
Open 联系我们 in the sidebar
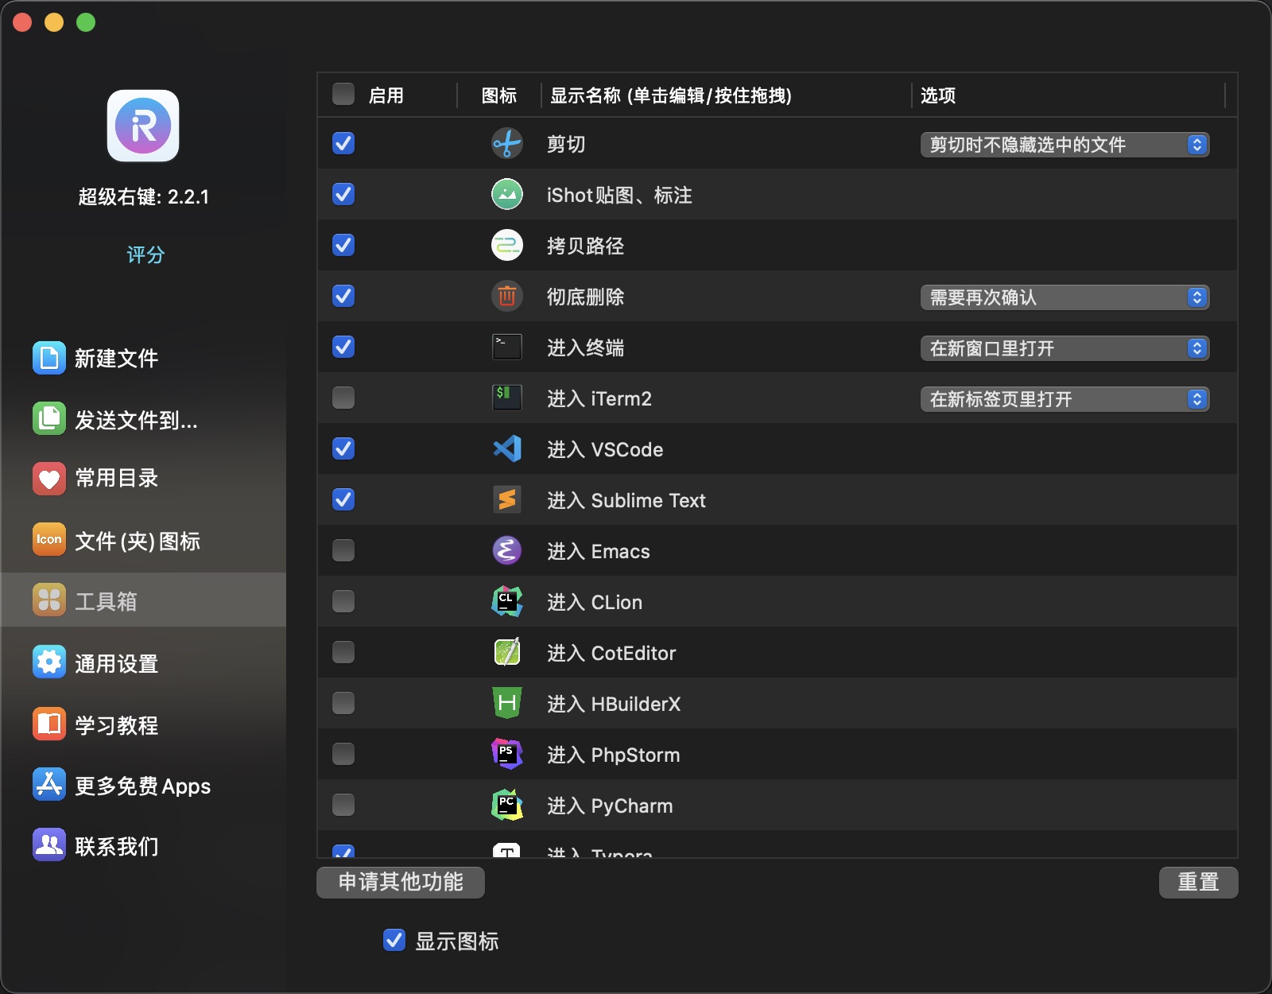click(x=116, y=847)
